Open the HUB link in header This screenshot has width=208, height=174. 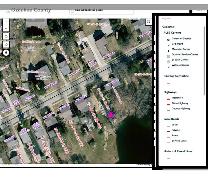coord(7,11)
